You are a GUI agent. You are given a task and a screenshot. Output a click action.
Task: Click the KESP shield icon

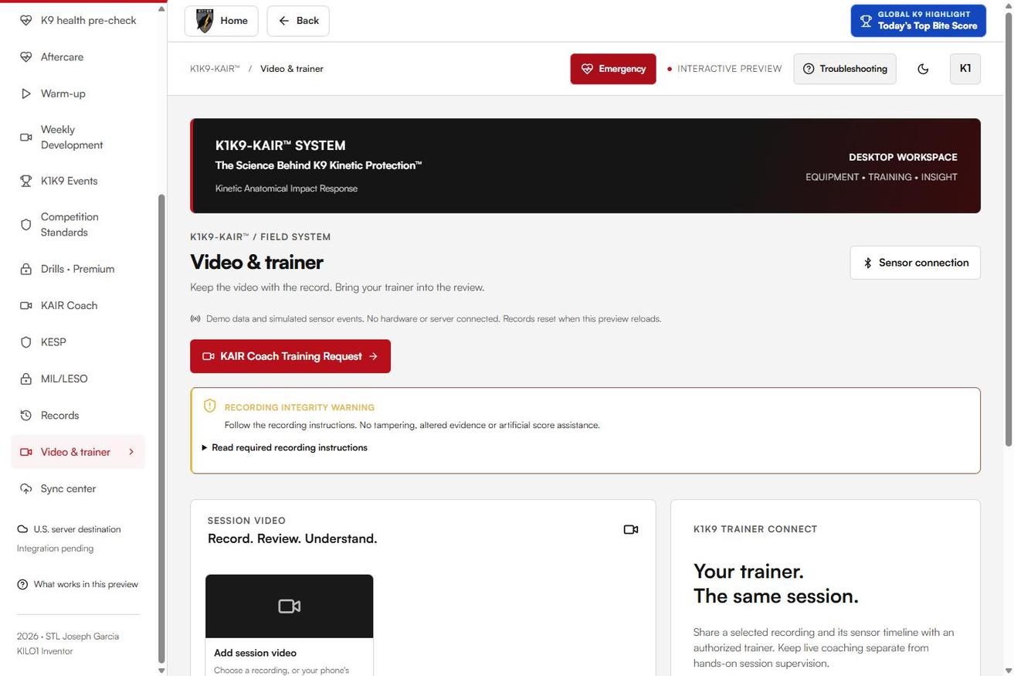click(26, 342)
